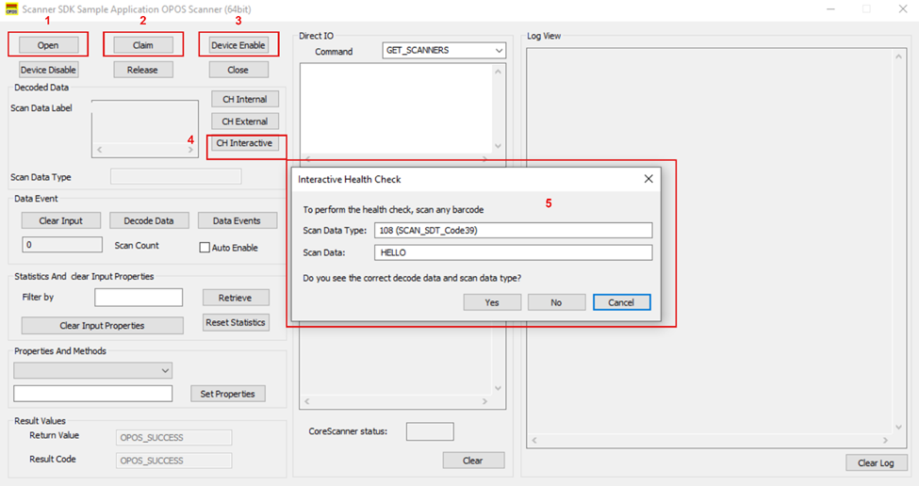Click Direct IO upper box scroll up arrow

498,72
